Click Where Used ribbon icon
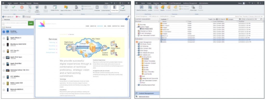The width and height of the screenshot is (266, 100). (193, 7)
